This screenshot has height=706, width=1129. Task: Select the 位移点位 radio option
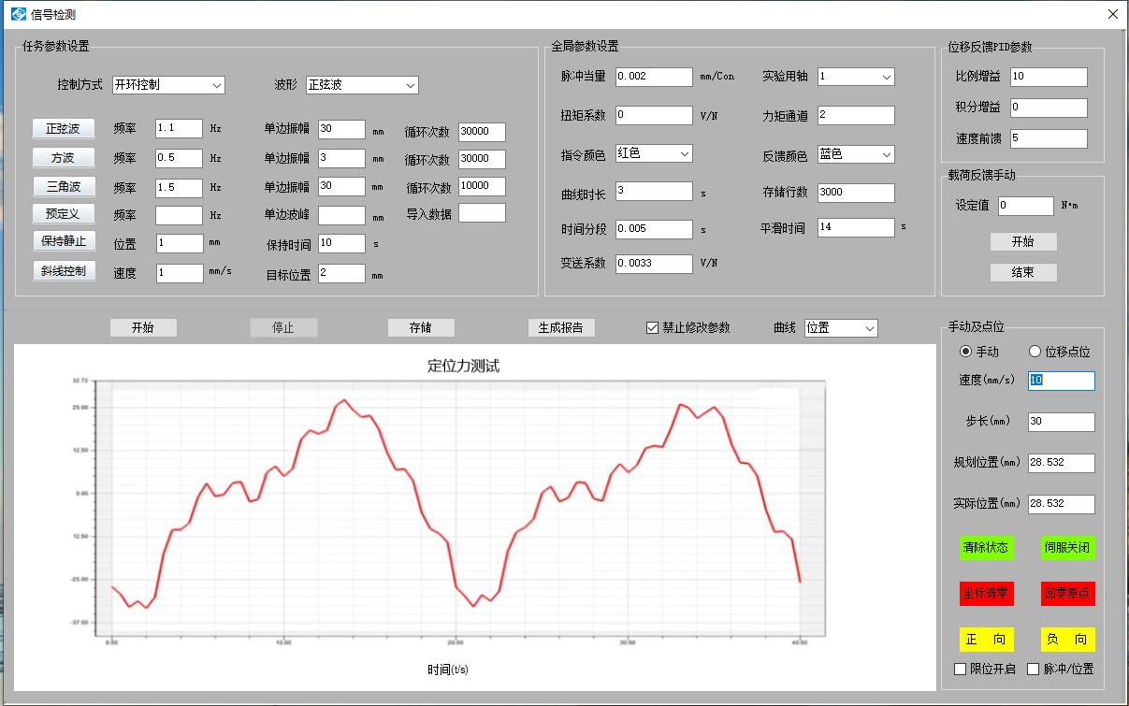(1035, 352)
